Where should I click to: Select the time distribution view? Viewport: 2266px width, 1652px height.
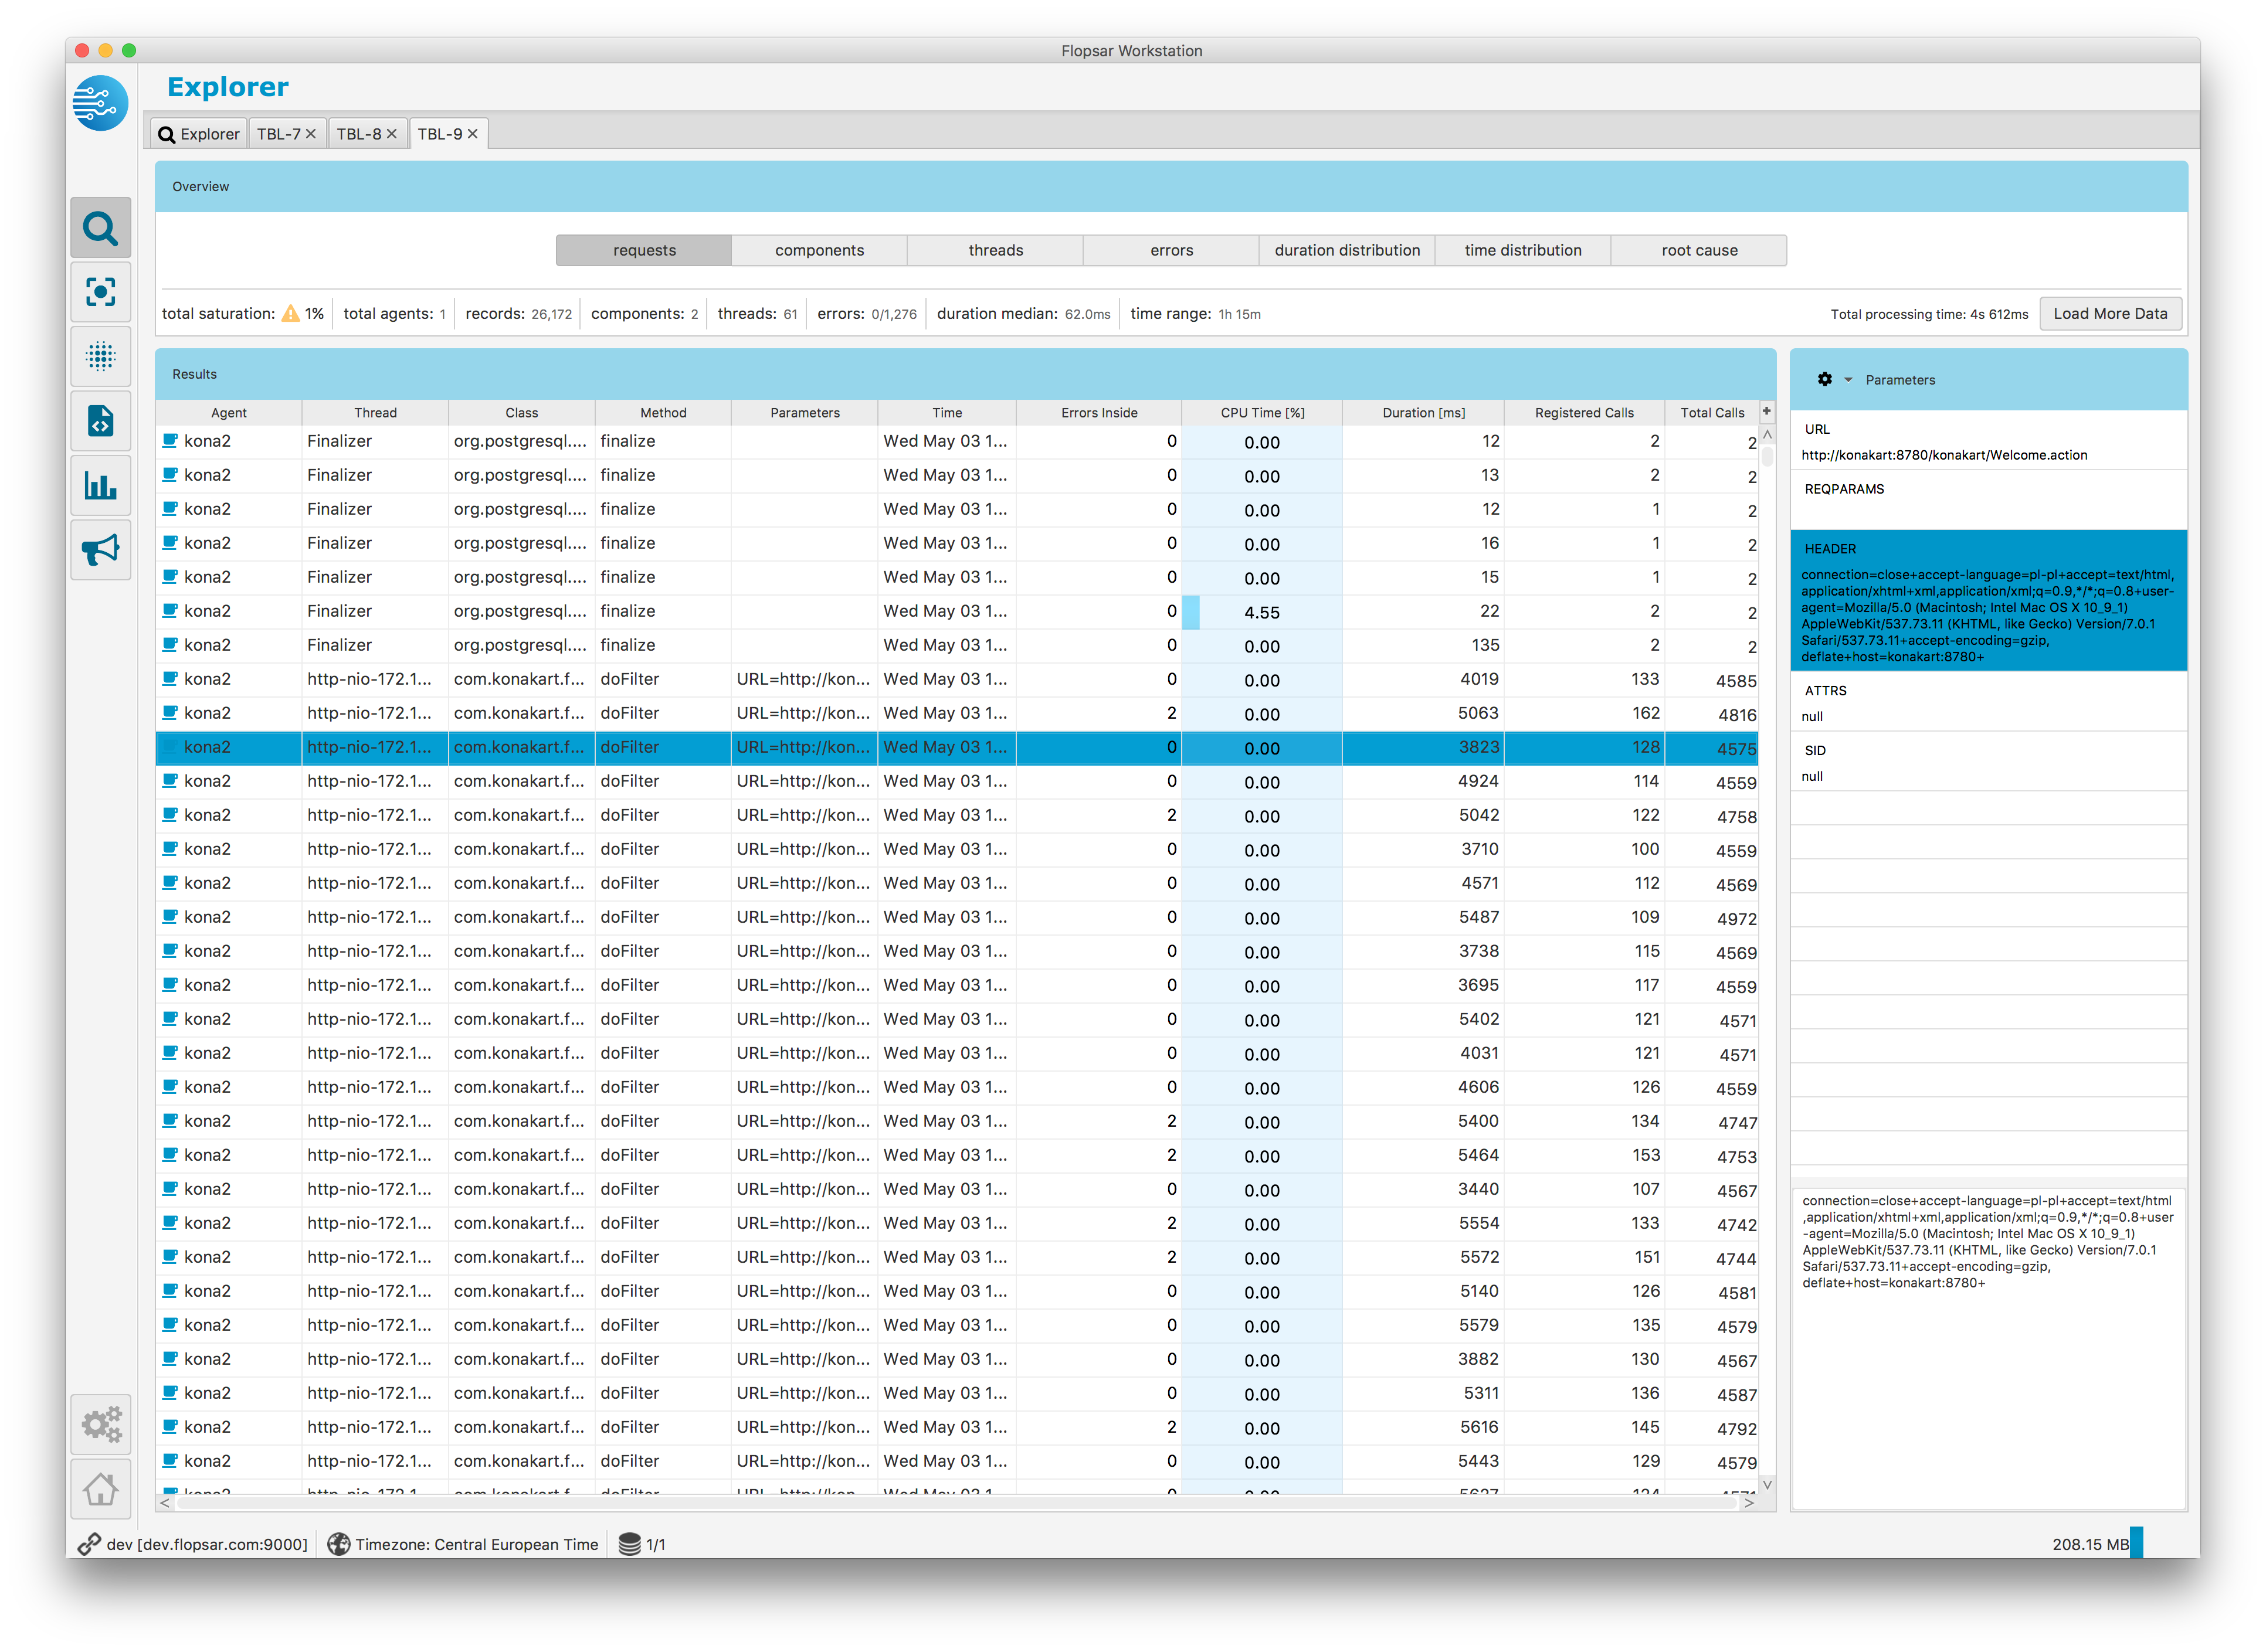[1524, 250]
